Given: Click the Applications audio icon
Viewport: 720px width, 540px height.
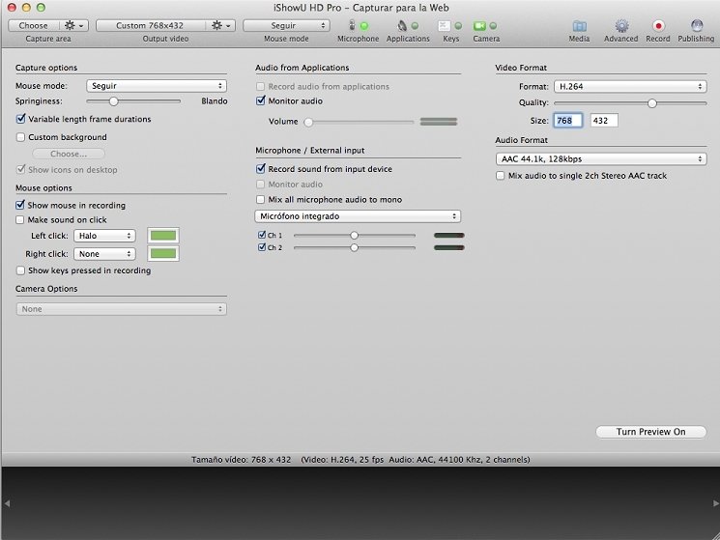Looking at the screenshot, I should coord(402,25).
